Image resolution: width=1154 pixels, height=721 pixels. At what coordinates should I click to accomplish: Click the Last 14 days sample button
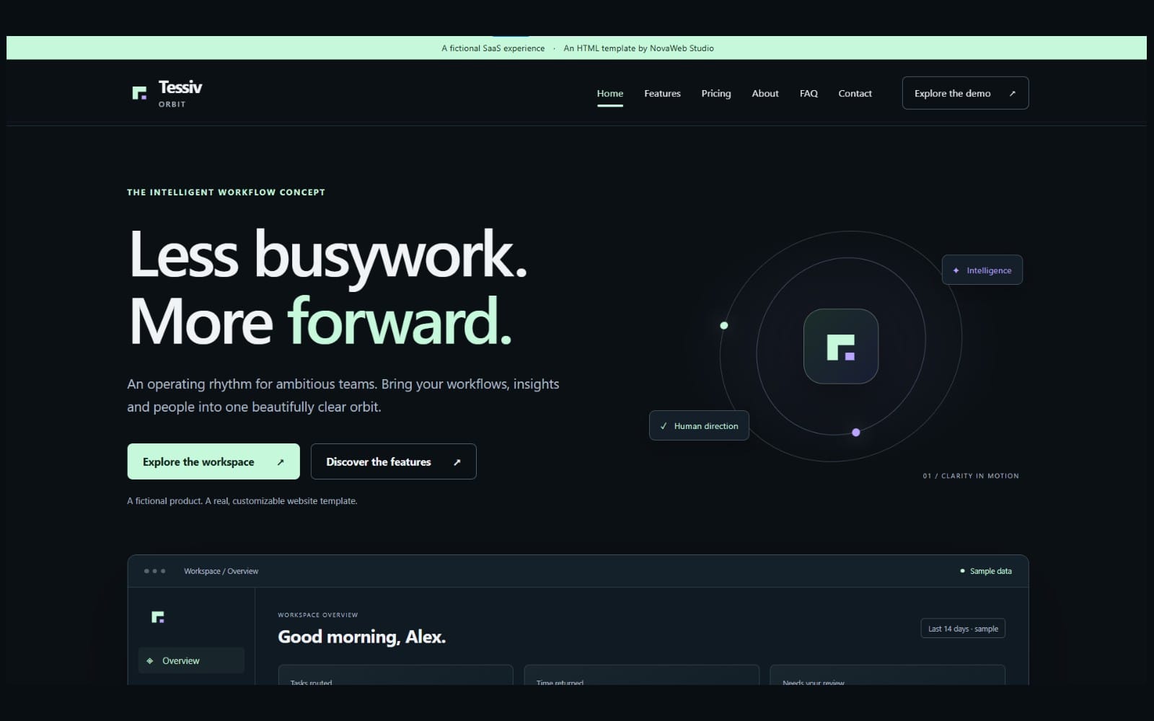pos(963,629)
